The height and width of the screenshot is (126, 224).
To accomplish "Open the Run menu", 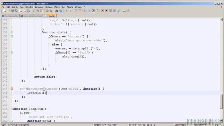I will [63, 7].
